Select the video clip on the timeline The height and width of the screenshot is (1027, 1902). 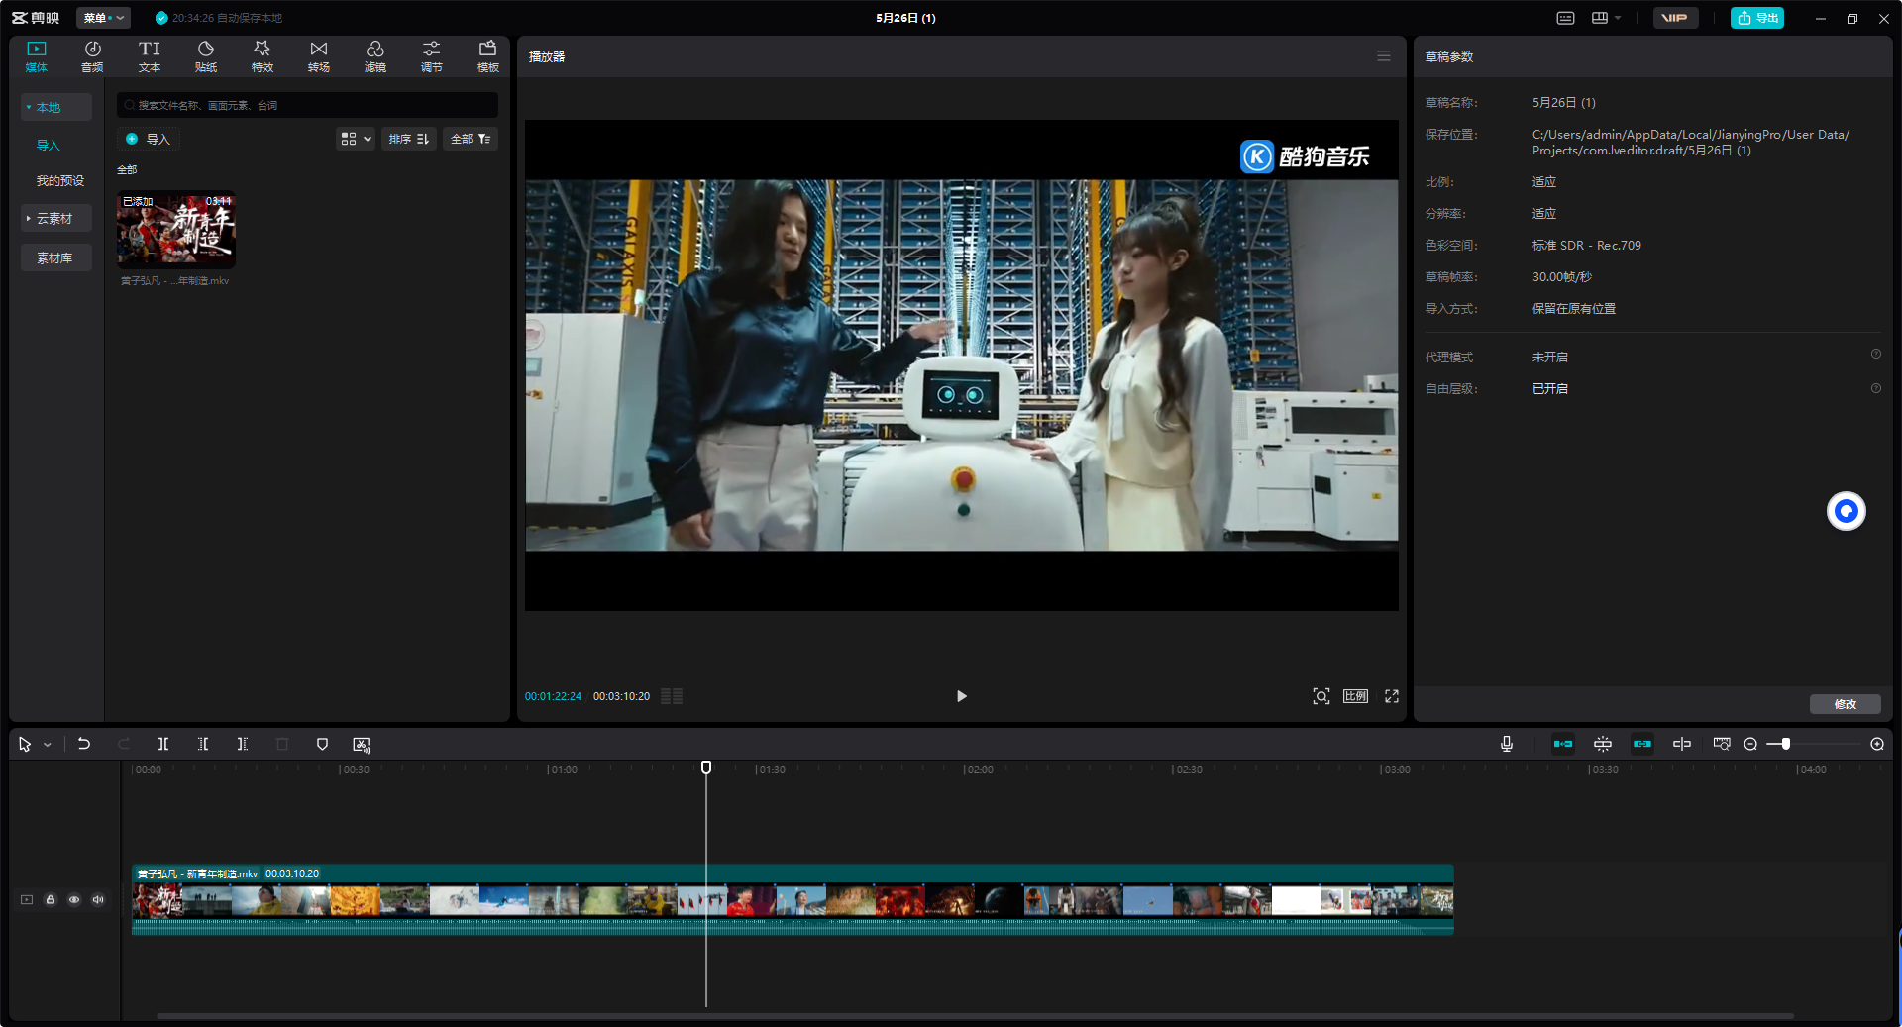[x=792, y=900]
